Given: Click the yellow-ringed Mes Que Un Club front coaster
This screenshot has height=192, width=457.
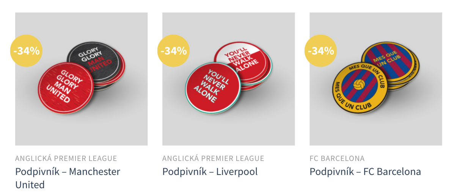Looking at the screenshot, I should (360, 88).
